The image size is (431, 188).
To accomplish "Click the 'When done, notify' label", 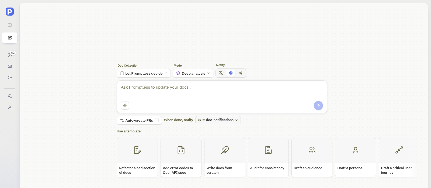I will coord(179,120).
